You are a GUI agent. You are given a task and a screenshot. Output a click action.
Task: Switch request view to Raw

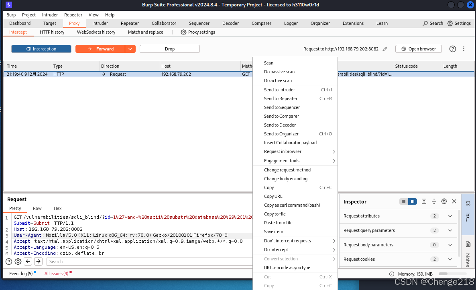(37, 208)
